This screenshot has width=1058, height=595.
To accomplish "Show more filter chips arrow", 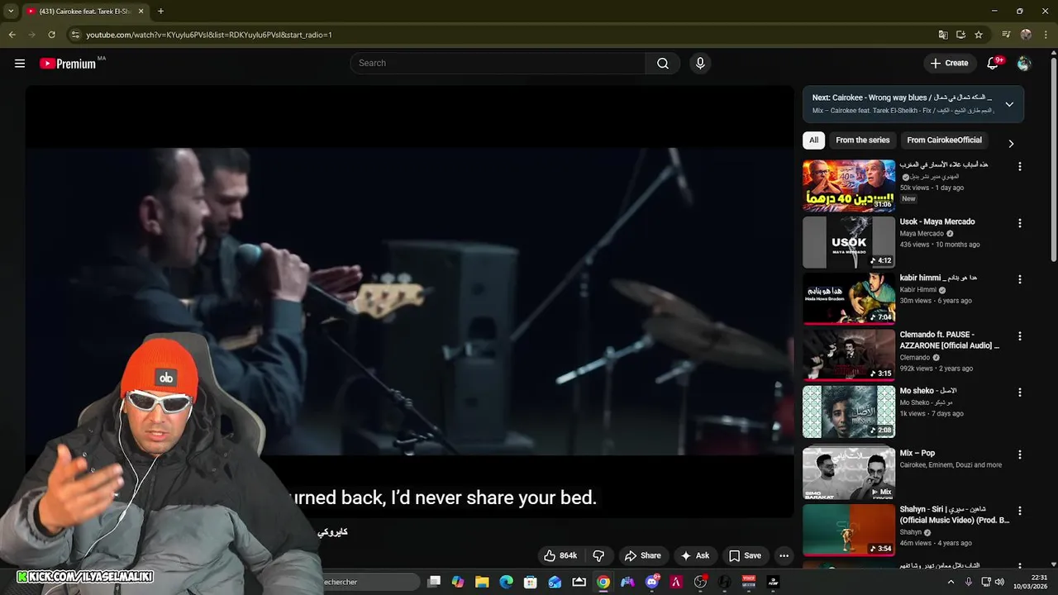I will pyautogui.click(x=1011, y=144).
